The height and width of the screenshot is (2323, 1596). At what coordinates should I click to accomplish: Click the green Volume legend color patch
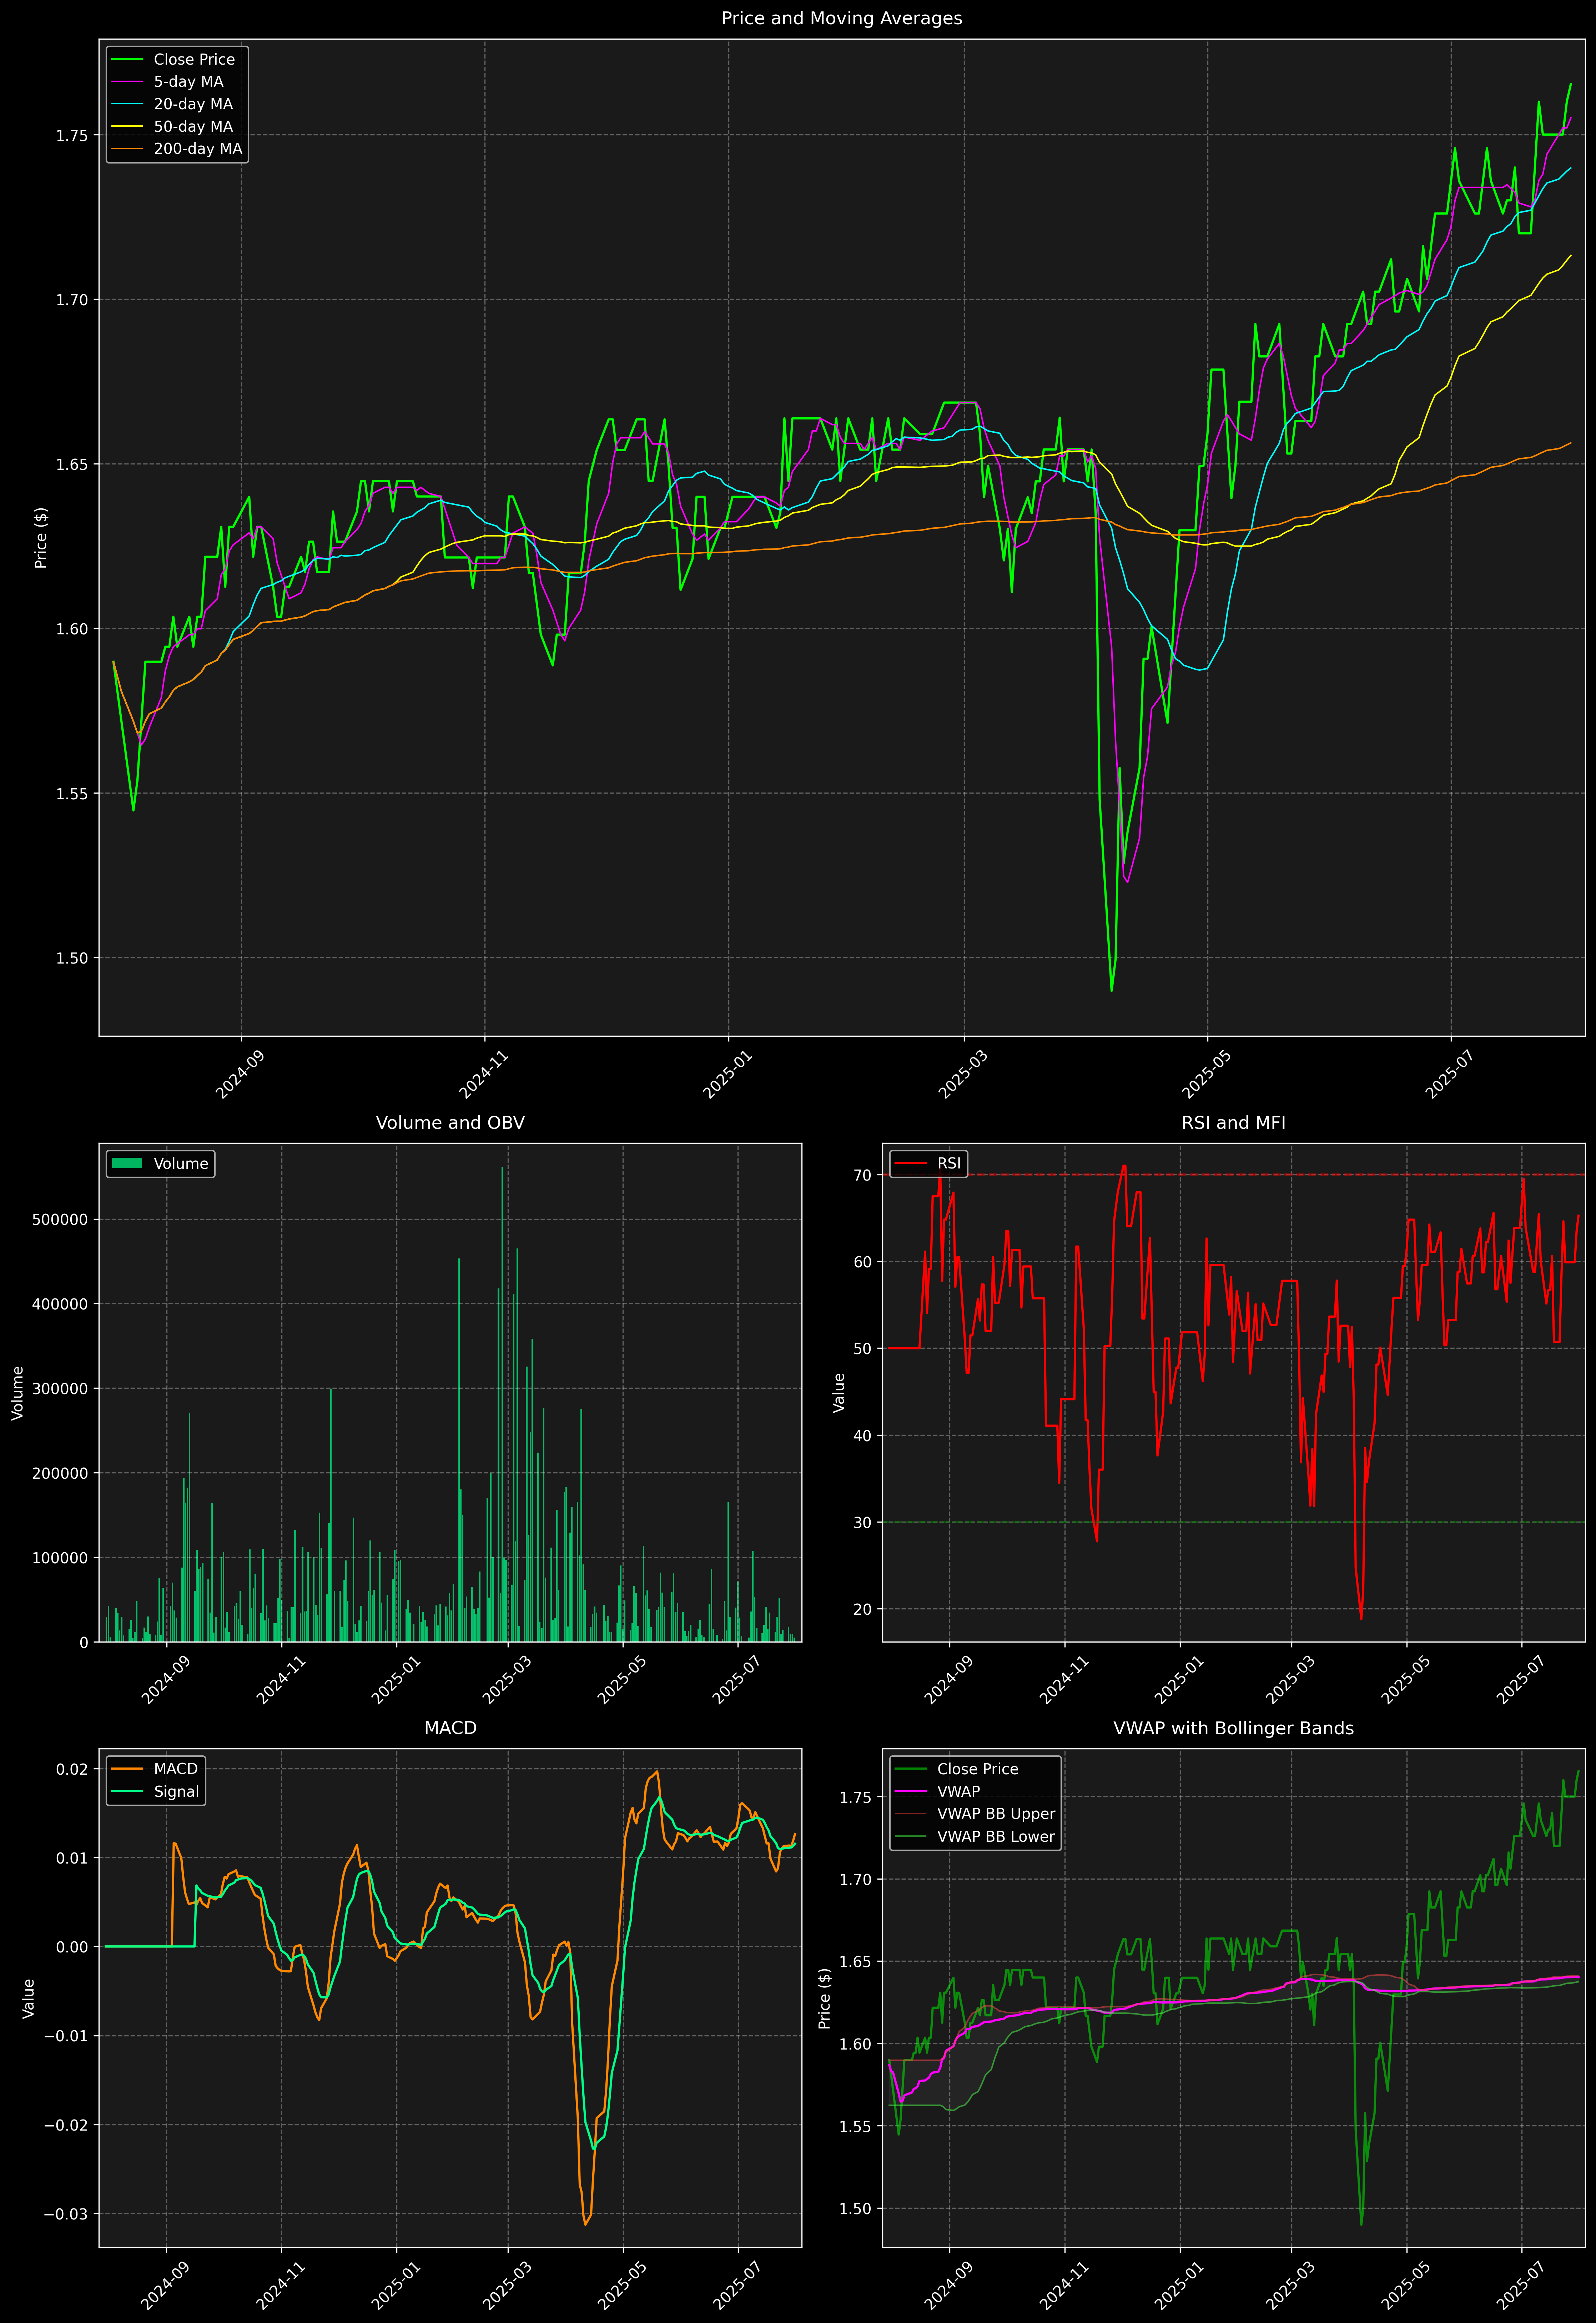click(x=127, y=1164)
